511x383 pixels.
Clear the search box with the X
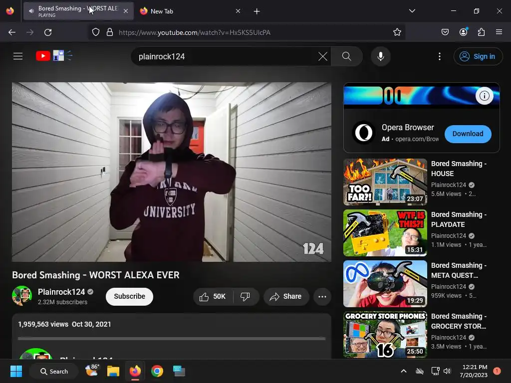[323, 57]
